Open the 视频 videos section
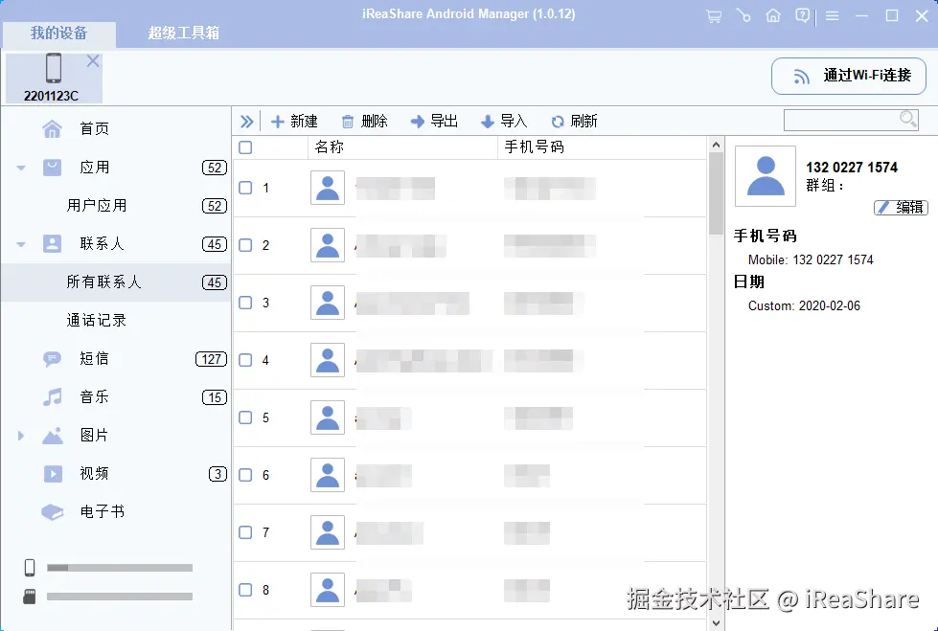This screenshot has width=938, height=631. [93, 473]
